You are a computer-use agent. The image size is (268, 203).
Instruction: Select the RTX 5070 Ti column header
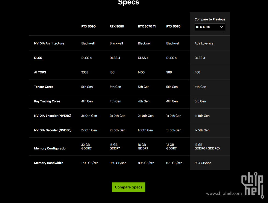147,27
